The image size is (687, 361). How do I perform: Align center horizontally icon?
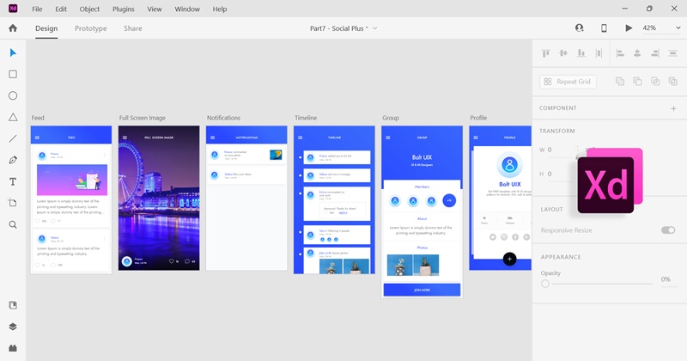pos(637,53)
